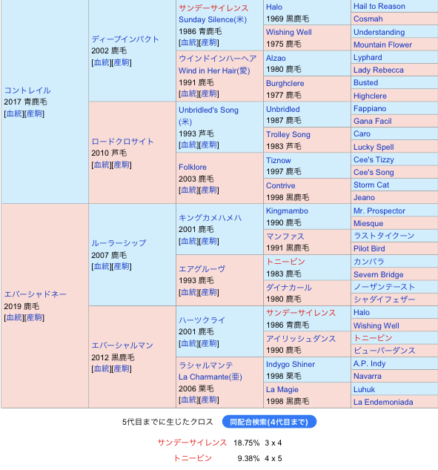Open 血統 link under コントレイル
The width and height of the screenshot is (438, 470).
point(14,113)
